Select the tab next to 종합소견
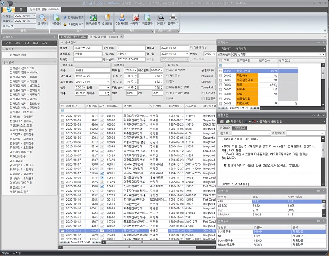This screenshot has height=256, width=329. [240, 128]
